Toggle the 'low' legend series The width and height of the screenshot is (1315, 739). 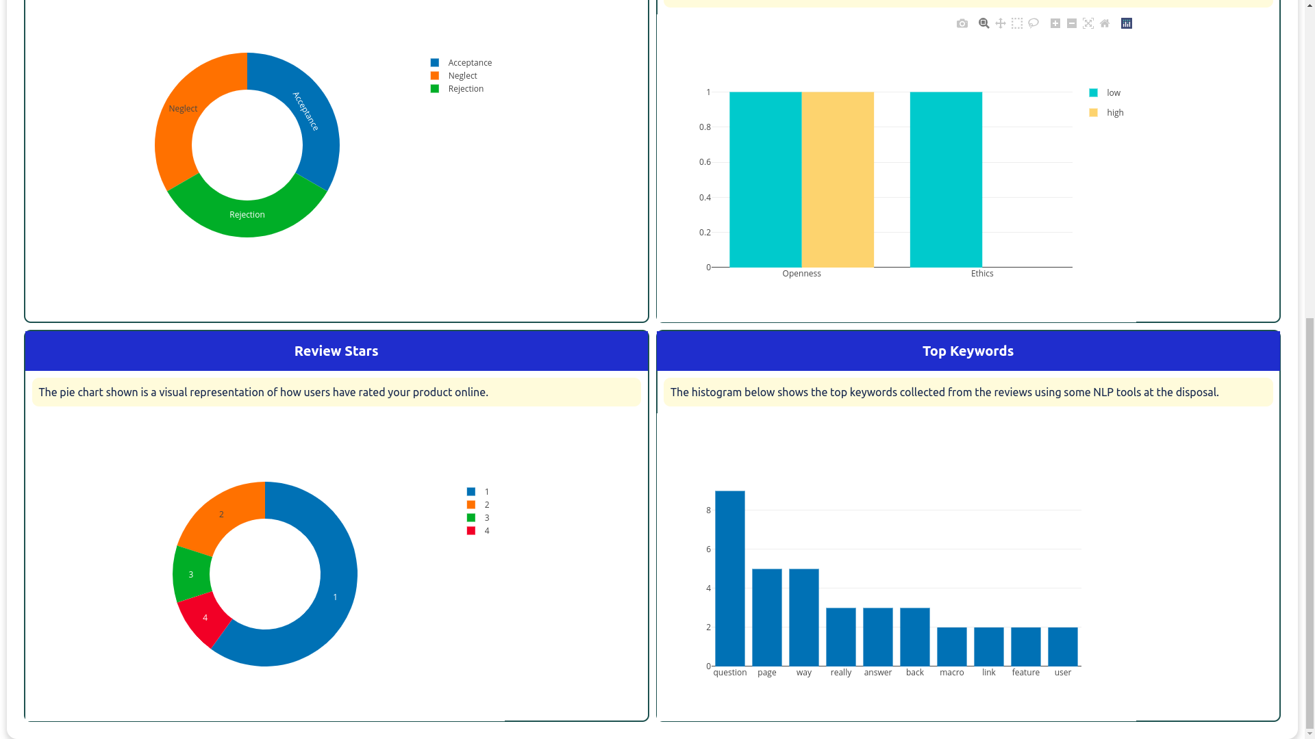pyautogui.click(x=1113, y=93)
